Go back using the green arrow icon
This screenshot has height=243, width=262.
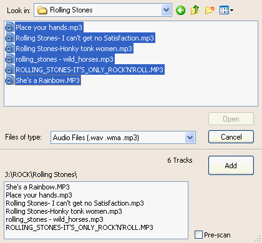[180, 10]
